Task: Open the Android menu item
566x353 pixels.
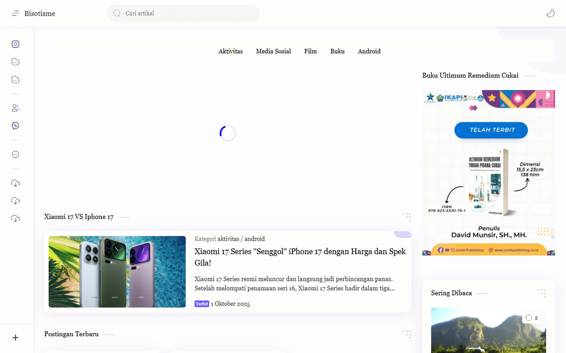Action: click(369, 51)
